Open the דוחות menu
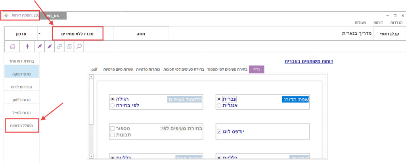The width and height of the screenshot is (406, 163). 374,23
